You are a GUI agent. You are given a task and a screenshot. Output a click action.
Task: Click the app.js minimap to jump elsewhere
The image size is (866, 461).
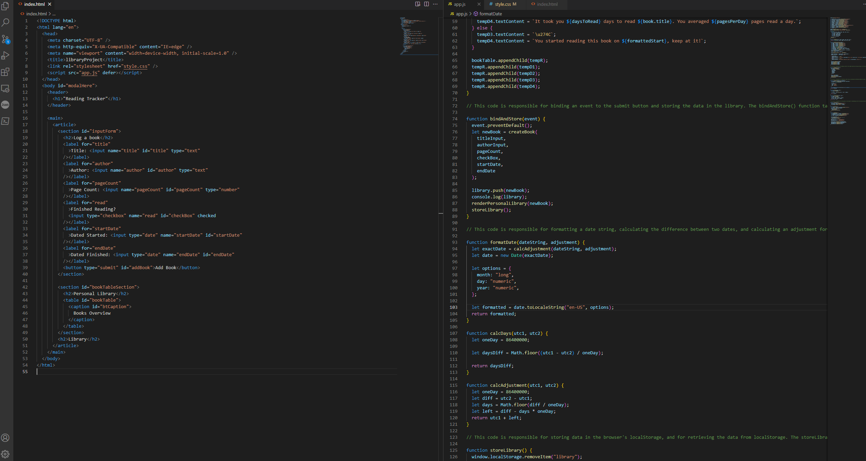tap(846, 68)
